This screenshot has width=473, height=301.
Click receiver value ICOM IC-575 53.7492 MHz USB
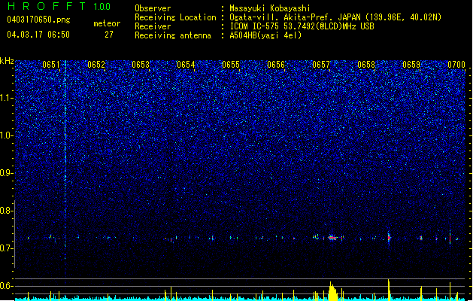click(x=302, y=26)
